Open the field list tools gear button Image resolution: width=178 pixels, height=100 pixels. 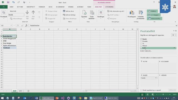click(174, 35)
